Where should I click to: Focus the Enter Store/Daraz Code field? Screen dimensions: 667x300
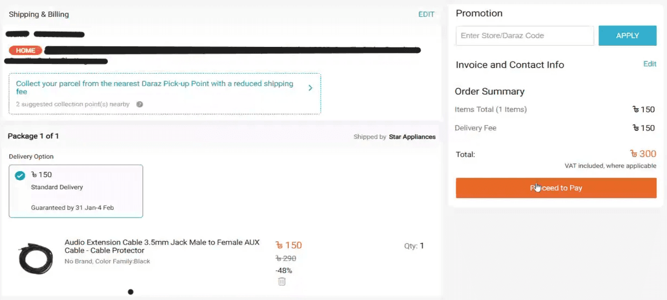pos(525,36)
